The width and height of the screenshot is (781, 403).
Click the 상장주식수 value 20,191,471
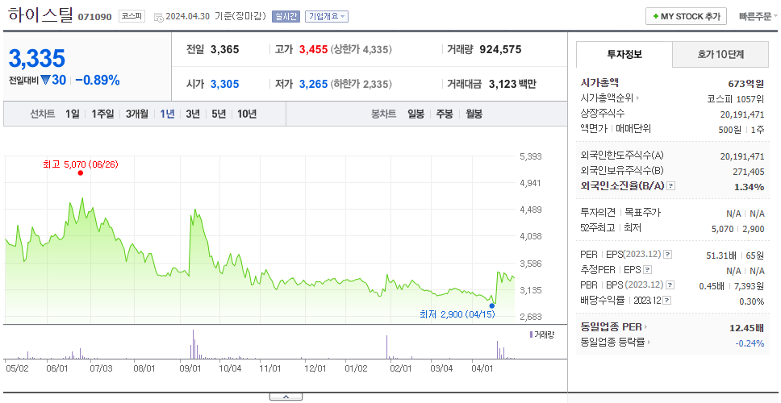click(742, 114)
